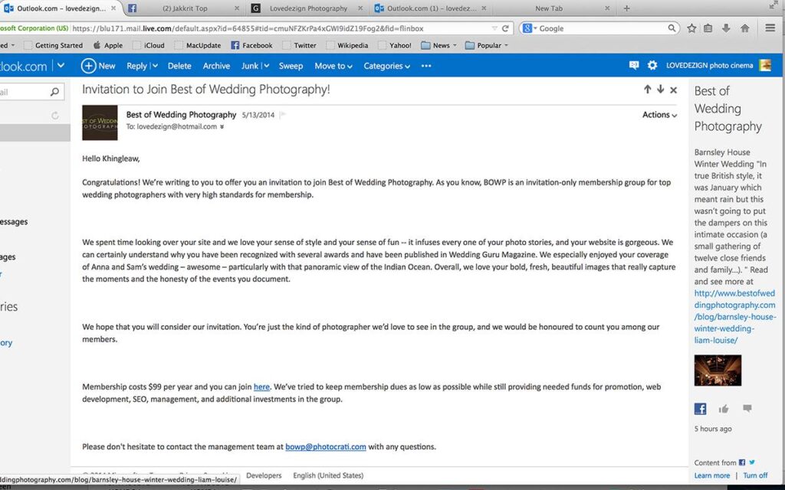Screen dimensions: 785x490
Task: Click the bowp@photocrati.com email link
Action: (x=325, y=447)
